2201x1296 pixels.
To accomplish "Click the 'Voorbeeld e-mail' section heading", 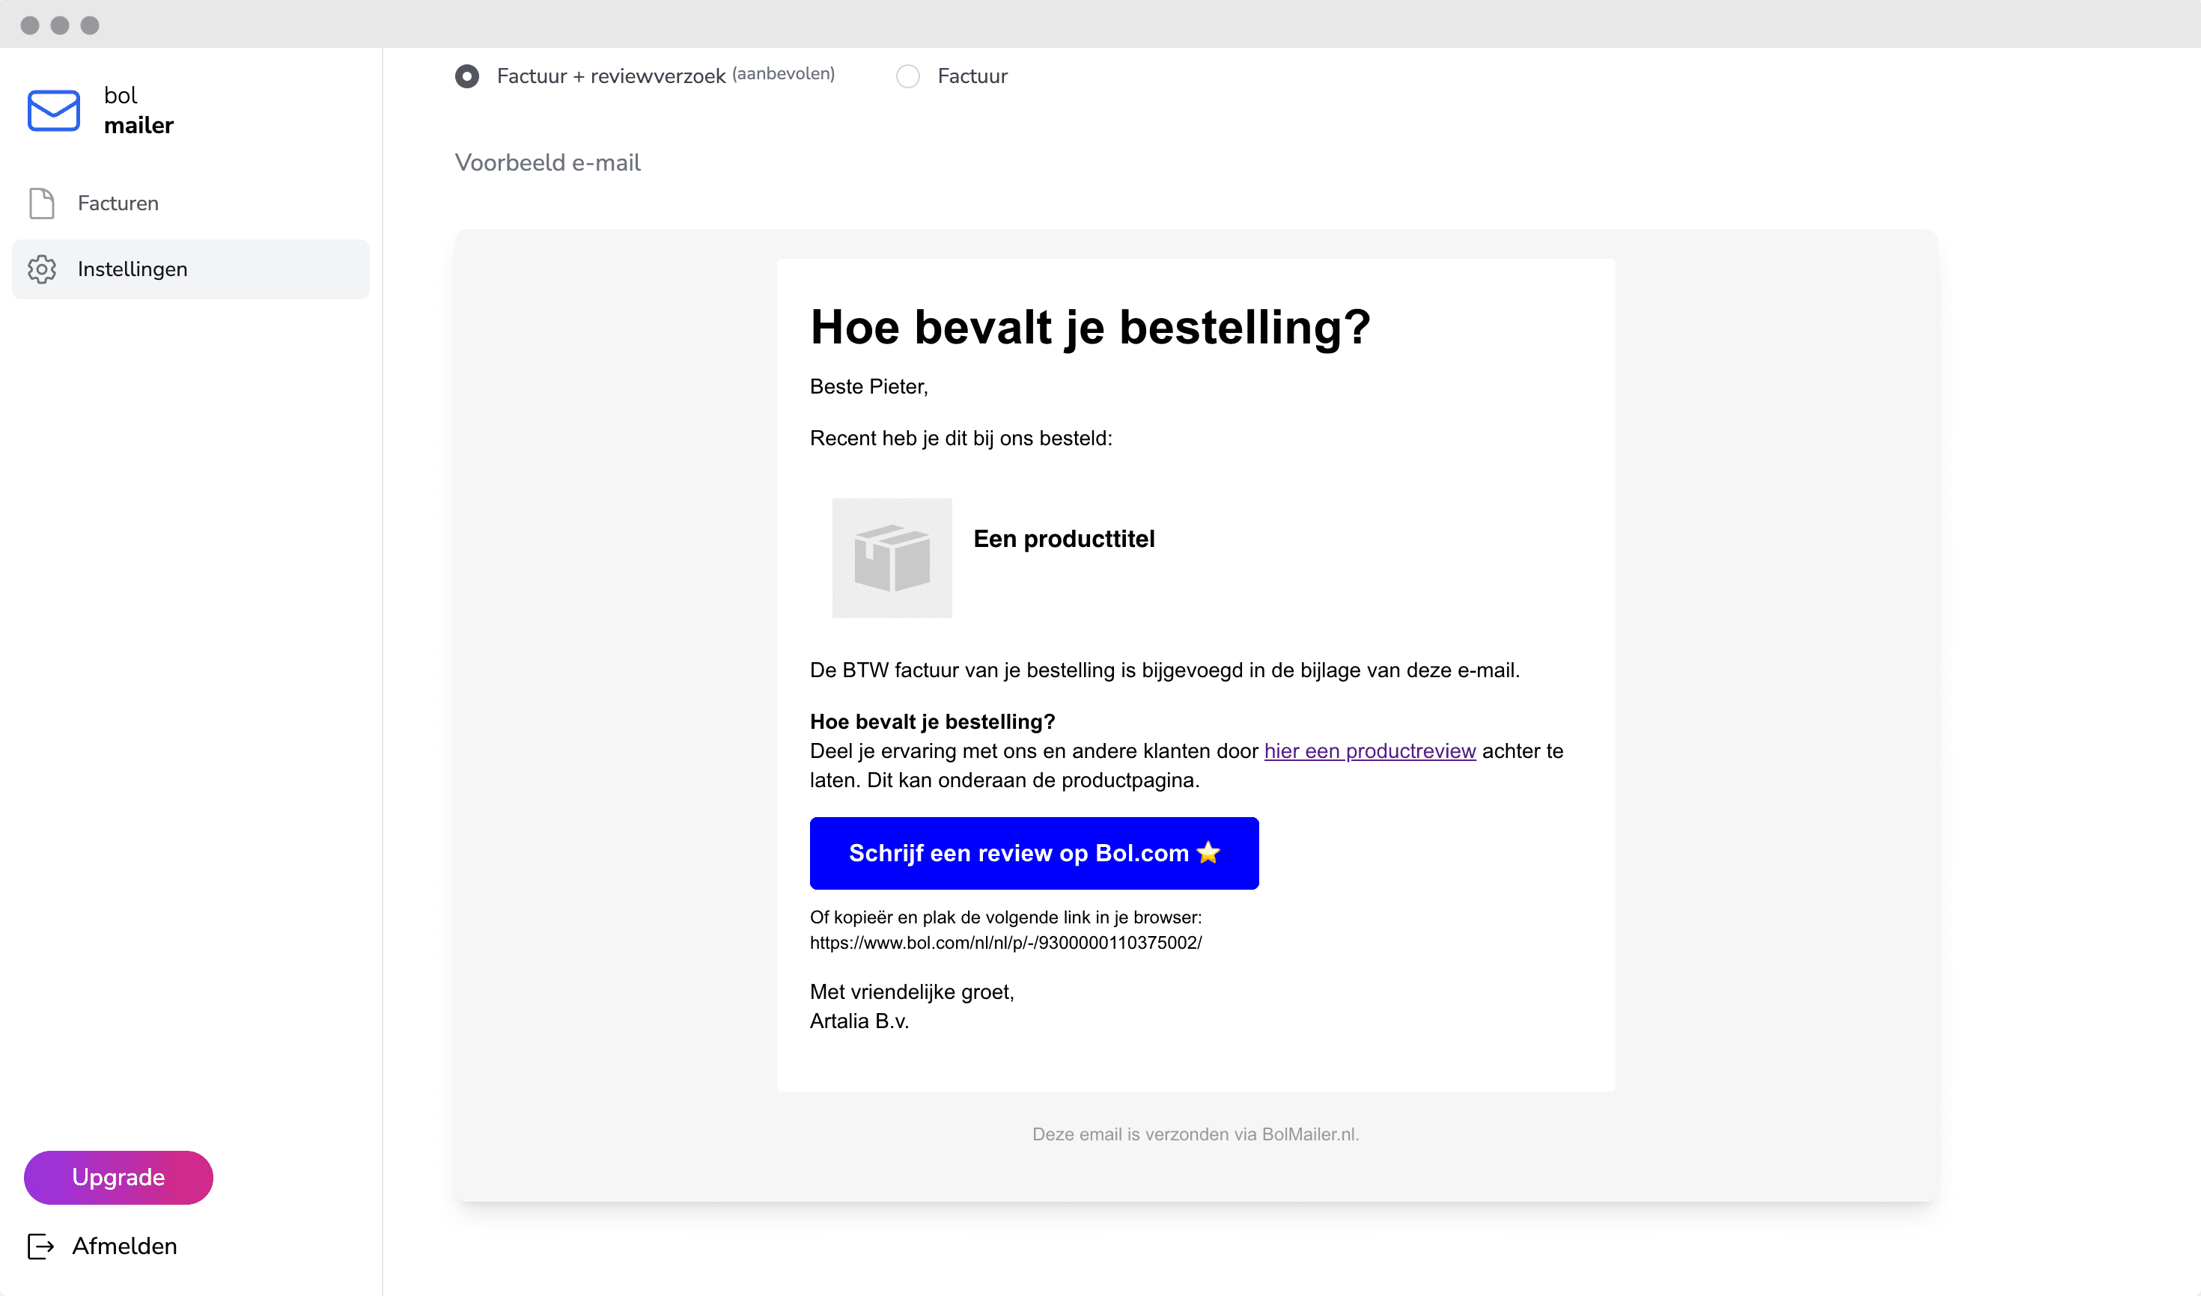I will pyautogui.click(x=547, y=163).
